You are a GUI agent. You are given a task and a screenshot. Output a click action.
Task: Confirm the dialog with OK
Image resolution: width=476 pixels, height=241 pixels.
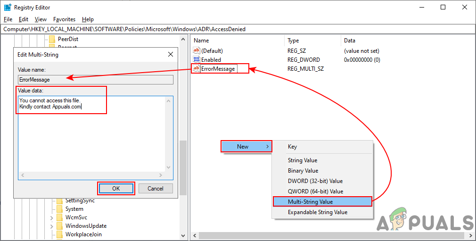pyautogui.click(x=116, y=189)
